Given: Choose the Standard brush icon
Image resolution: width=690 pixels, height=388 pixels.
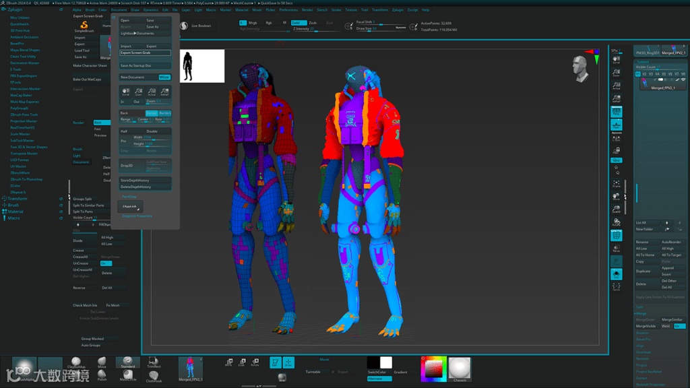Looking at the screenshot, I should pyautogui.click(x=127, y=362).
